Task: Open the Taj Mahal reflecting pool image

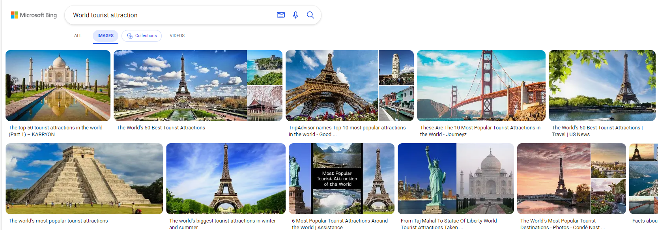Action: (58, 85)
